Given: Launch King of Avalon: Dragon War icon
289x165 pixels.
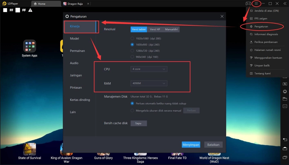Looking at the screenshot, I should pyautogui.click(x=66, y=149).
